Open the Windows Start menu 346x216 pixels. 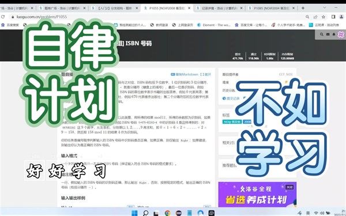134,213
